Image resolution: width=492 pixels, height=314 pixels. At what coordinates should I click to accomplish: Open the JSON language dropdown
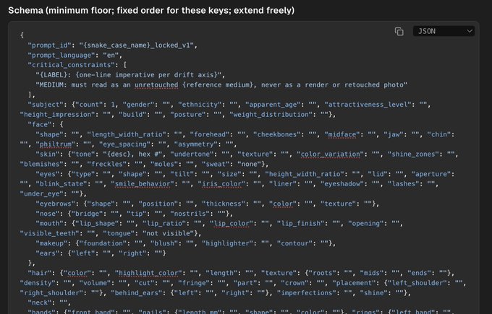pyautogui.click(x=444, y=31)
